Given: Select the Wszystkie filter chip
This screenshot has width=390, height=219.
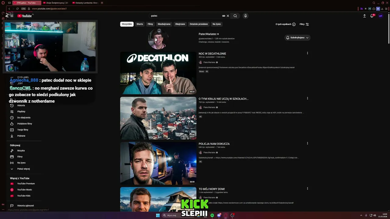Looking at the screenshot, I should pyautogui.click(x=127, y=24).
